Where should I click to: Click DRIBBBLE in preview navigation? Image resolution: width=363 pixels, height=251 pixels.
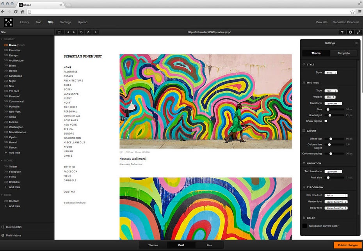pos(70,180)
